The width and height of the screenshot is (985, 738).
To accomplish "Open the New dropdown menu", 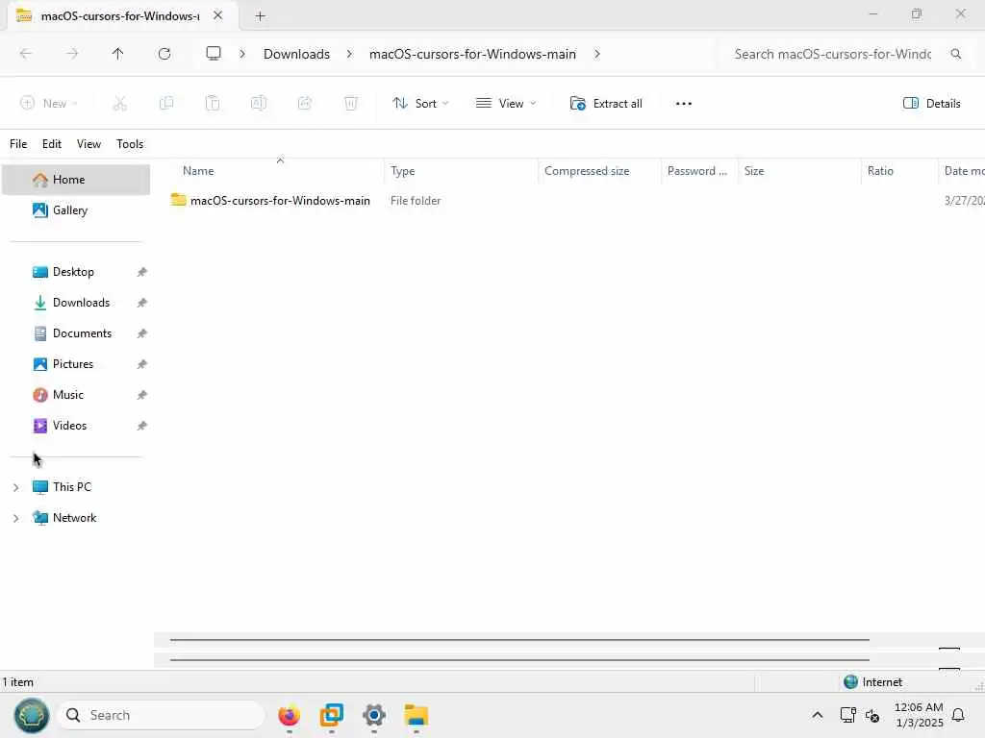I will pos(49,104).
